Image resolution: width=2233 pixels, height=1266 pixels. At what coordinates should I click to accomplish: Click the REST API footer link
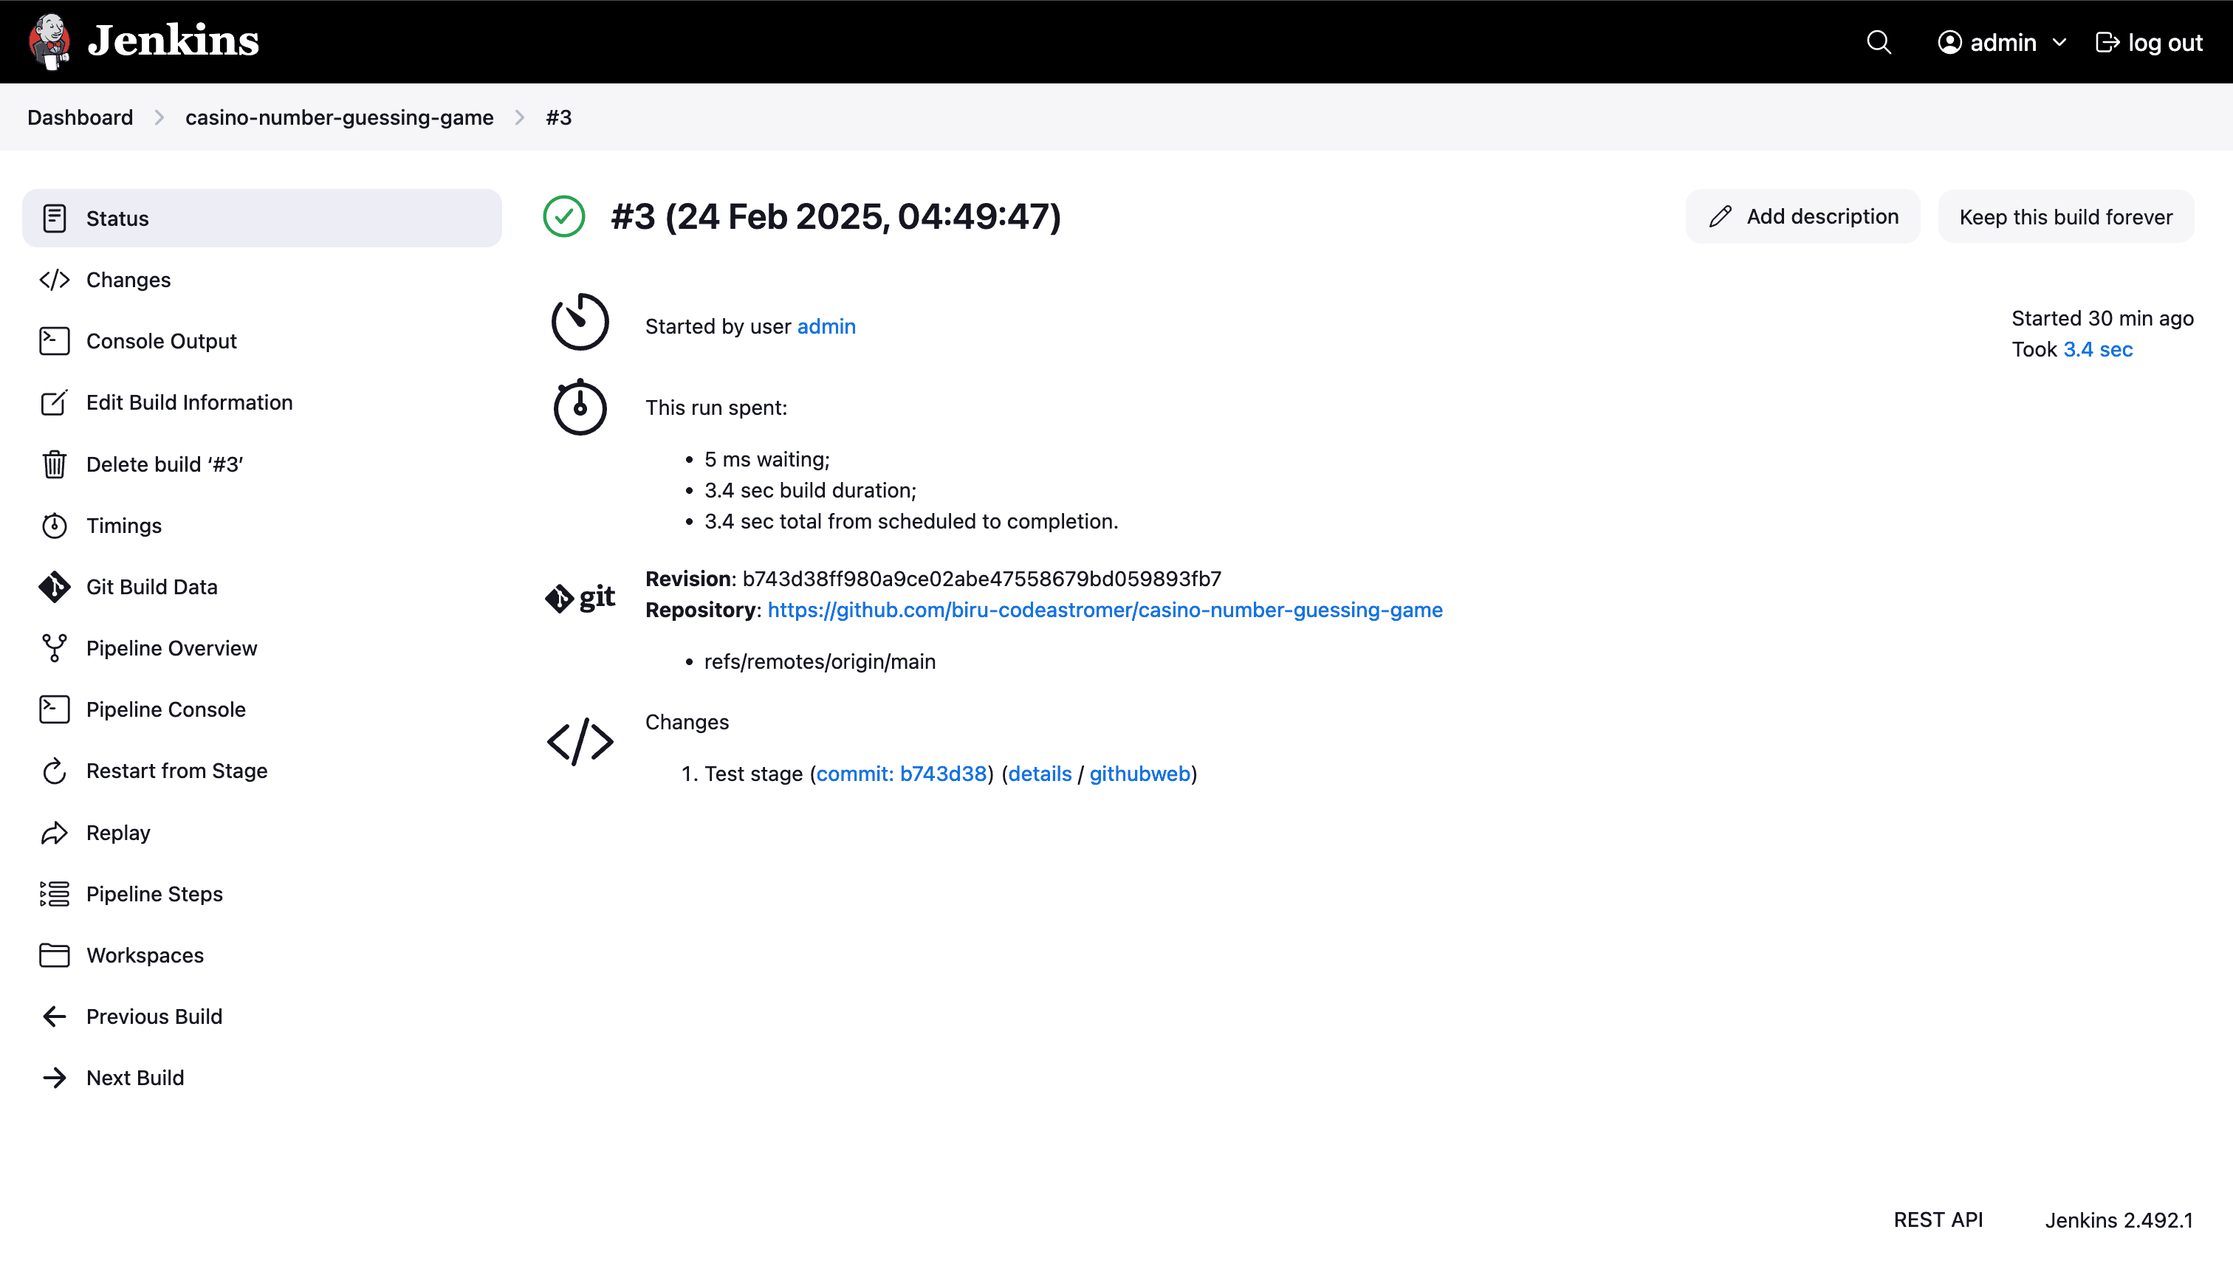coord(1938,1220)
